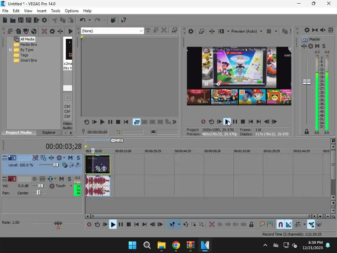
Task: Toggle Loop Playback in timeline transport
Action: (x=97, y=225)
